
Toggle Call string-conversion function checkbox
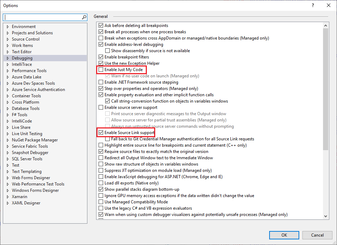[107, 101]
